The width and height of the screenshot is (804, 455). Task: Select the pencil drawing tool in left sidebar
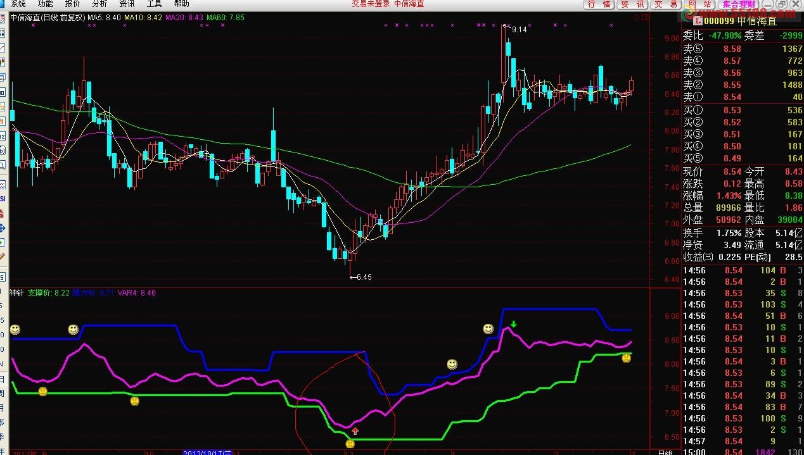pyautogui.click(x=3, y=257)
